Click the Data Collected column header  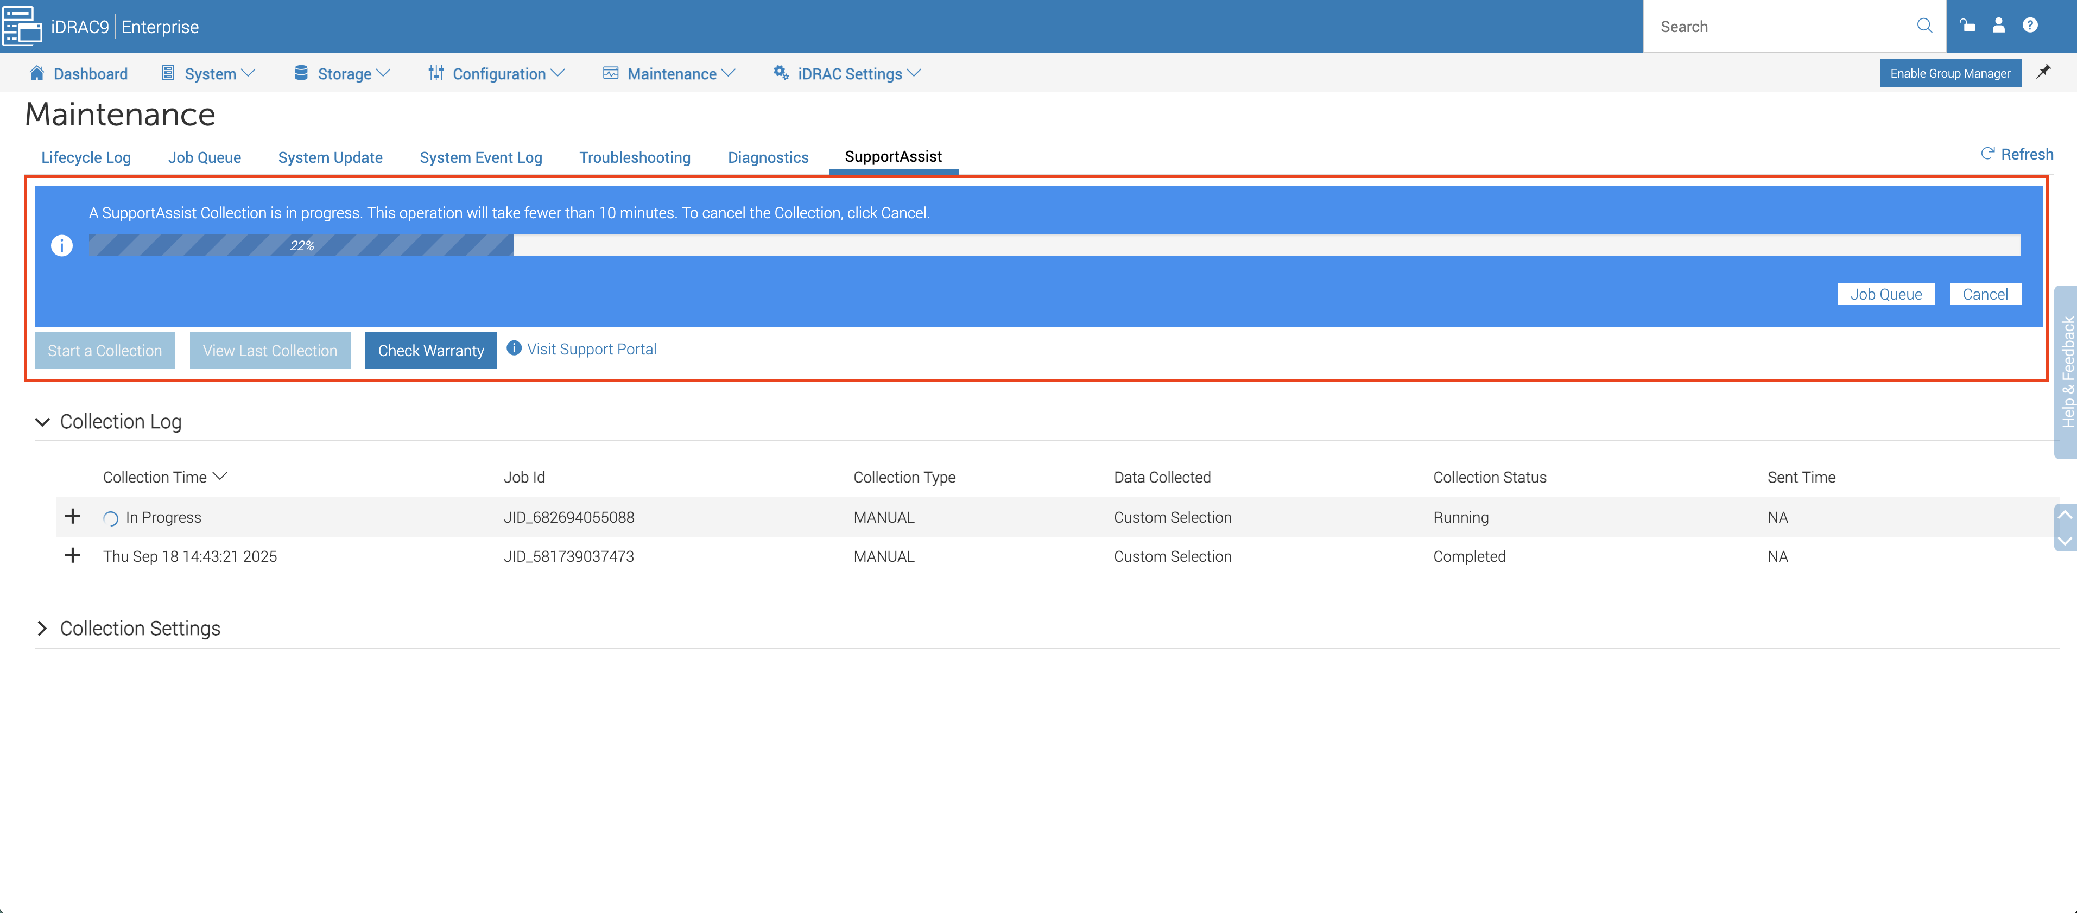(1163, 478)
